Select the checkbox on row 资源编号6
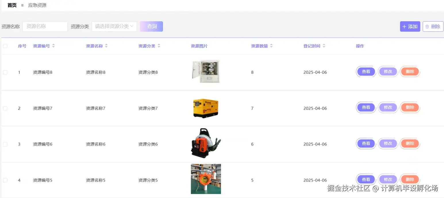This screenshot has height=198, width=444. [x=5, y=144]
